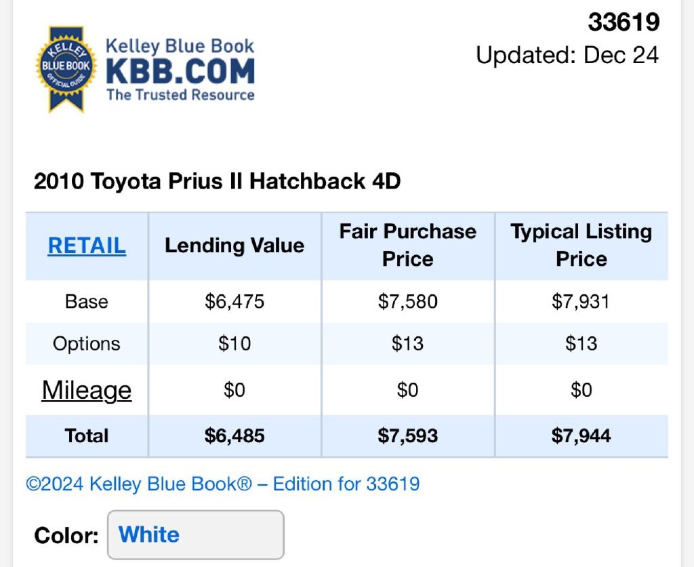This screenshot has width=694, height=567.
Task: Click the Typical Listing Price column header
Action: click(x=581, y=246)
